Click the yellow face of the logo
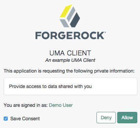This screenshot has height=128, width=140. 66,11
